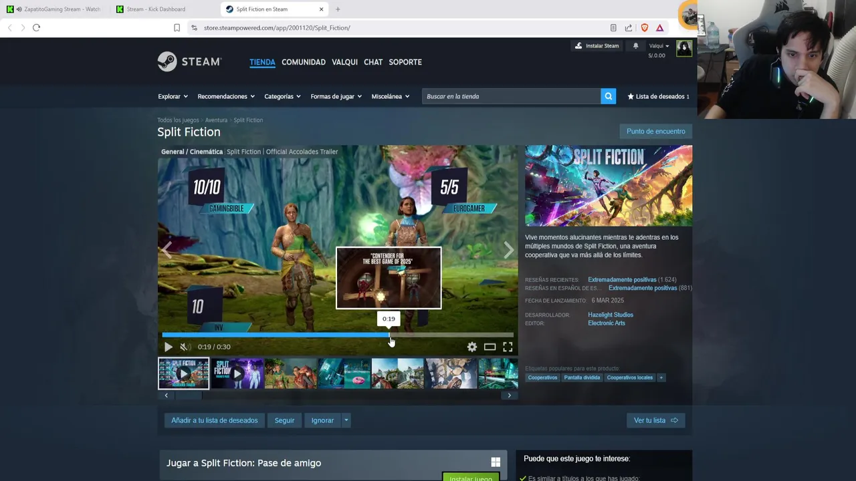The image size is (856, 481).
Task: Click the Seguir button
Action: pos(284,420)
